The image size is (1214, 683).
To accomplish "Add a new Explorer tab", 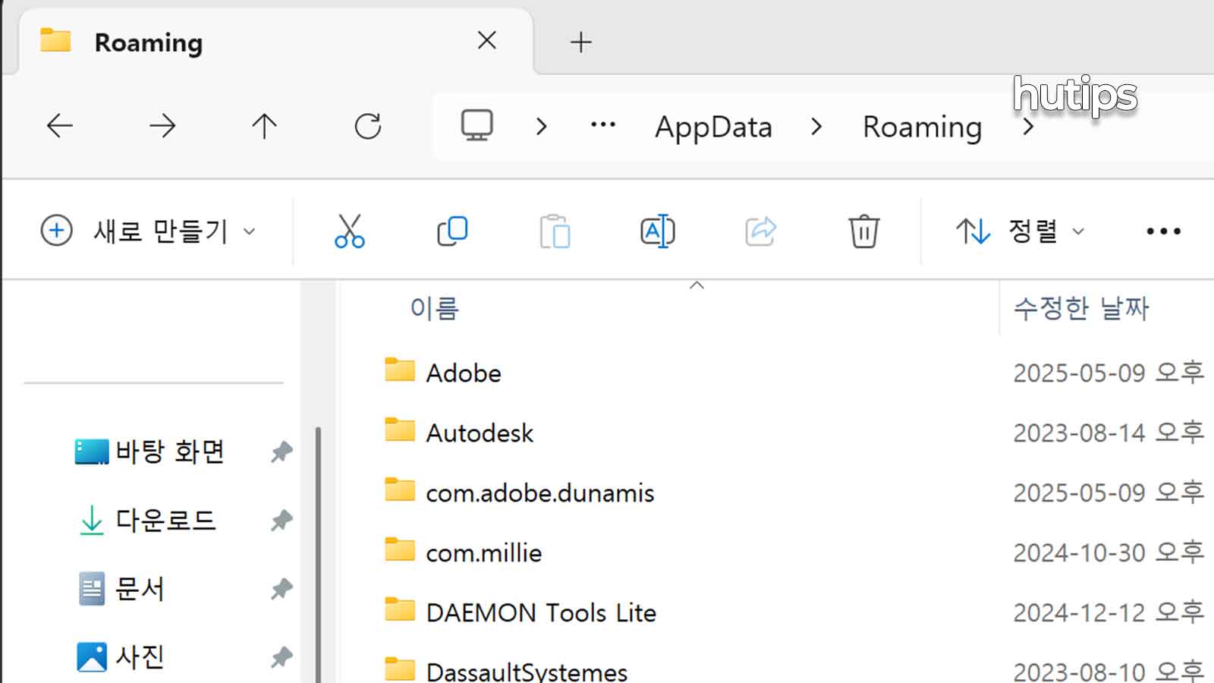I will (x=581, y=42).
